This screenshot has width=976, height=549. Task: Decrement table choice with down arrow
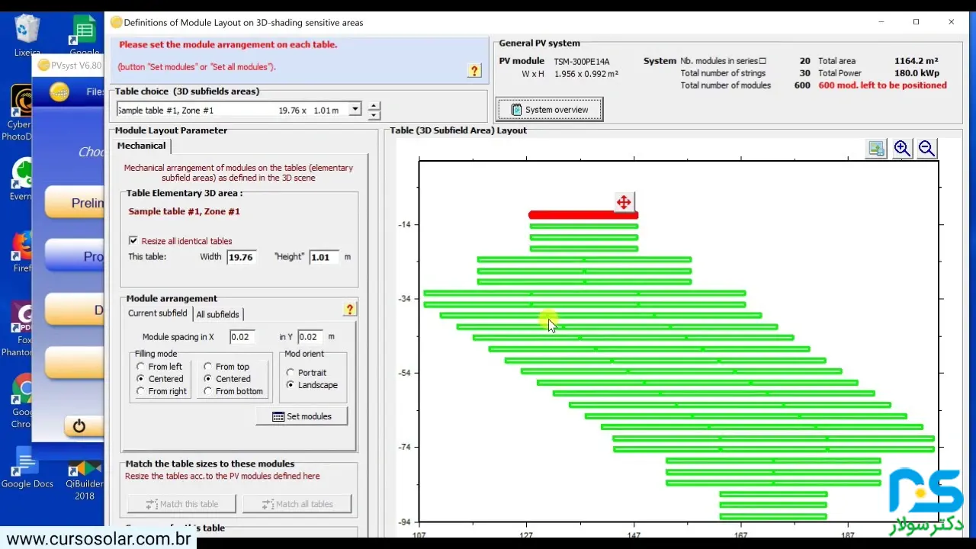tap(374, 115)
